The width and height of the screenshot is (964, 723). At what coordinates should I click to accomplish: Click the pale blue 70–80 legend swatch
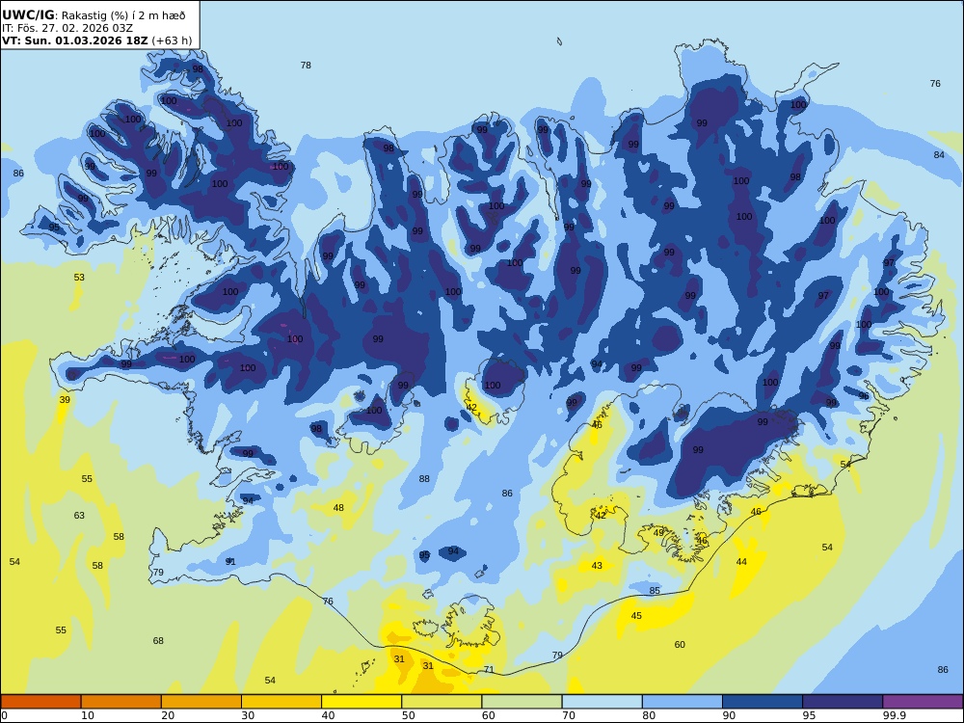(x=602, y=702)
